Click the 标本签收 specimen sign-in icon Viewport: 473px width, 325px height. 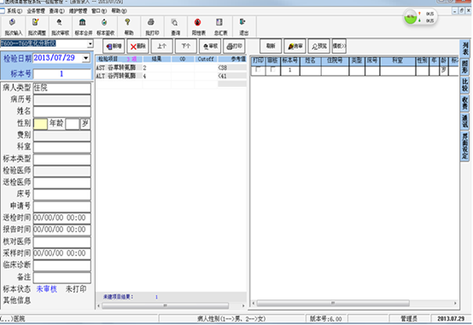[105, 26]
